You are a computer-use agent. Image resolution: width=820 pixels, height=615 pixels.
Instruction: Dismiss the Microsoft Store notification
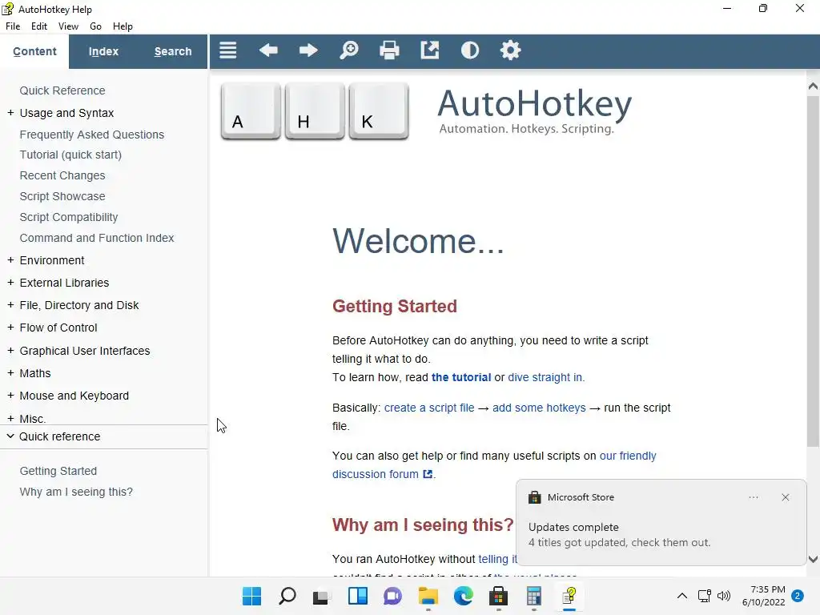(x=786, y=497)
